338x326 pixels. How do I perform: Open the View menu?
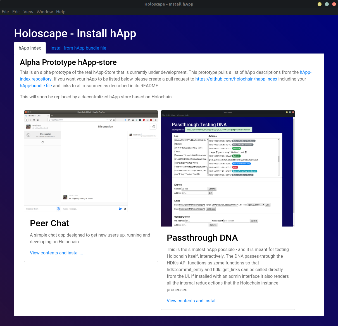(28, 12)
